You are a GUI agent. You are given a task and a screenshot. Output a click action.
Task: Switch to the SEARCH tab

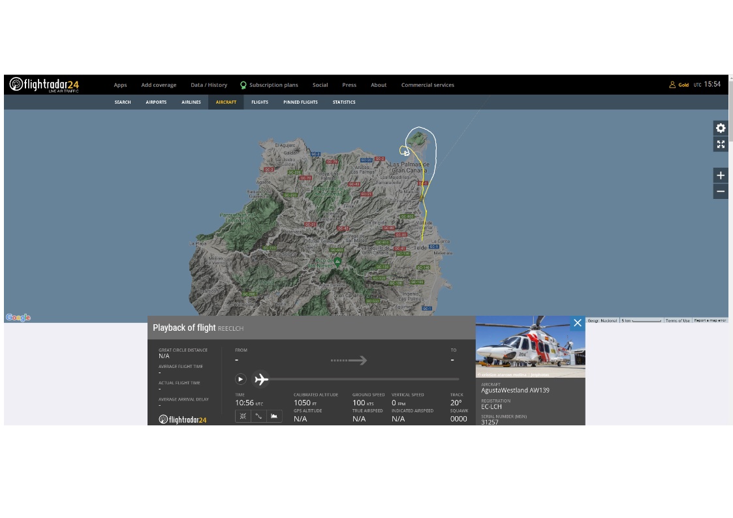pyautogui.click(x=123, y=102)
